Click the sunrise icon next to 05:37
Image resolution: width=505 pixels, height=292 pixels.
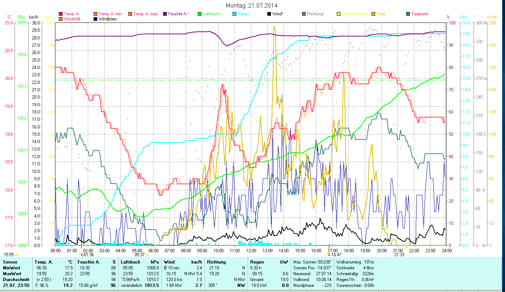click(147, 255)
